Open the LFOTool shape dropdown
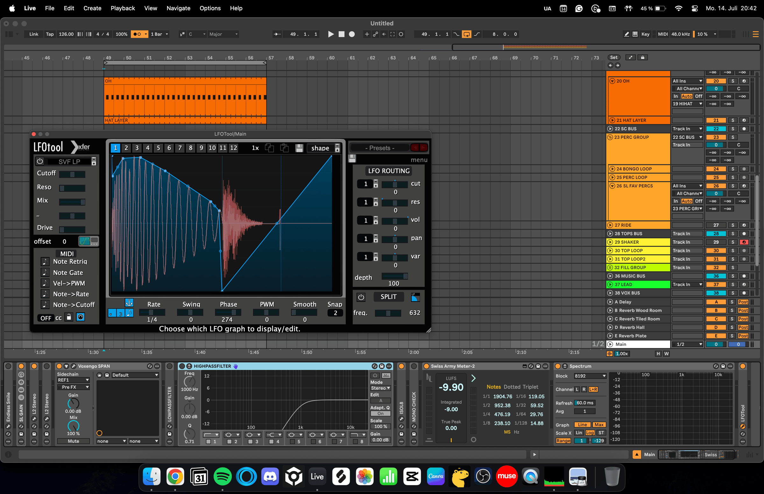Screen dimensions: 764x494 point(323,148)
